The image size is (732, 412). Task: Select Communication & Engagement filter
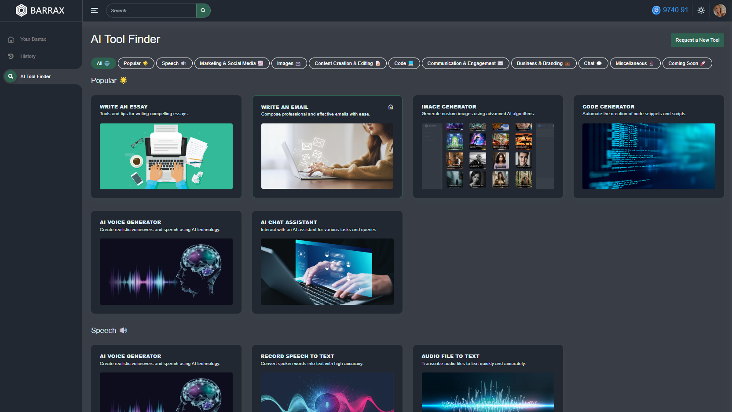click(465, 63)
